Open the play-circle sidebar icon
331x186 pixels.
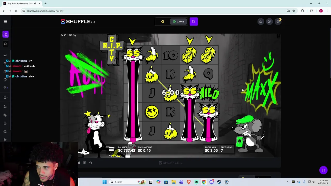point(5,123)
